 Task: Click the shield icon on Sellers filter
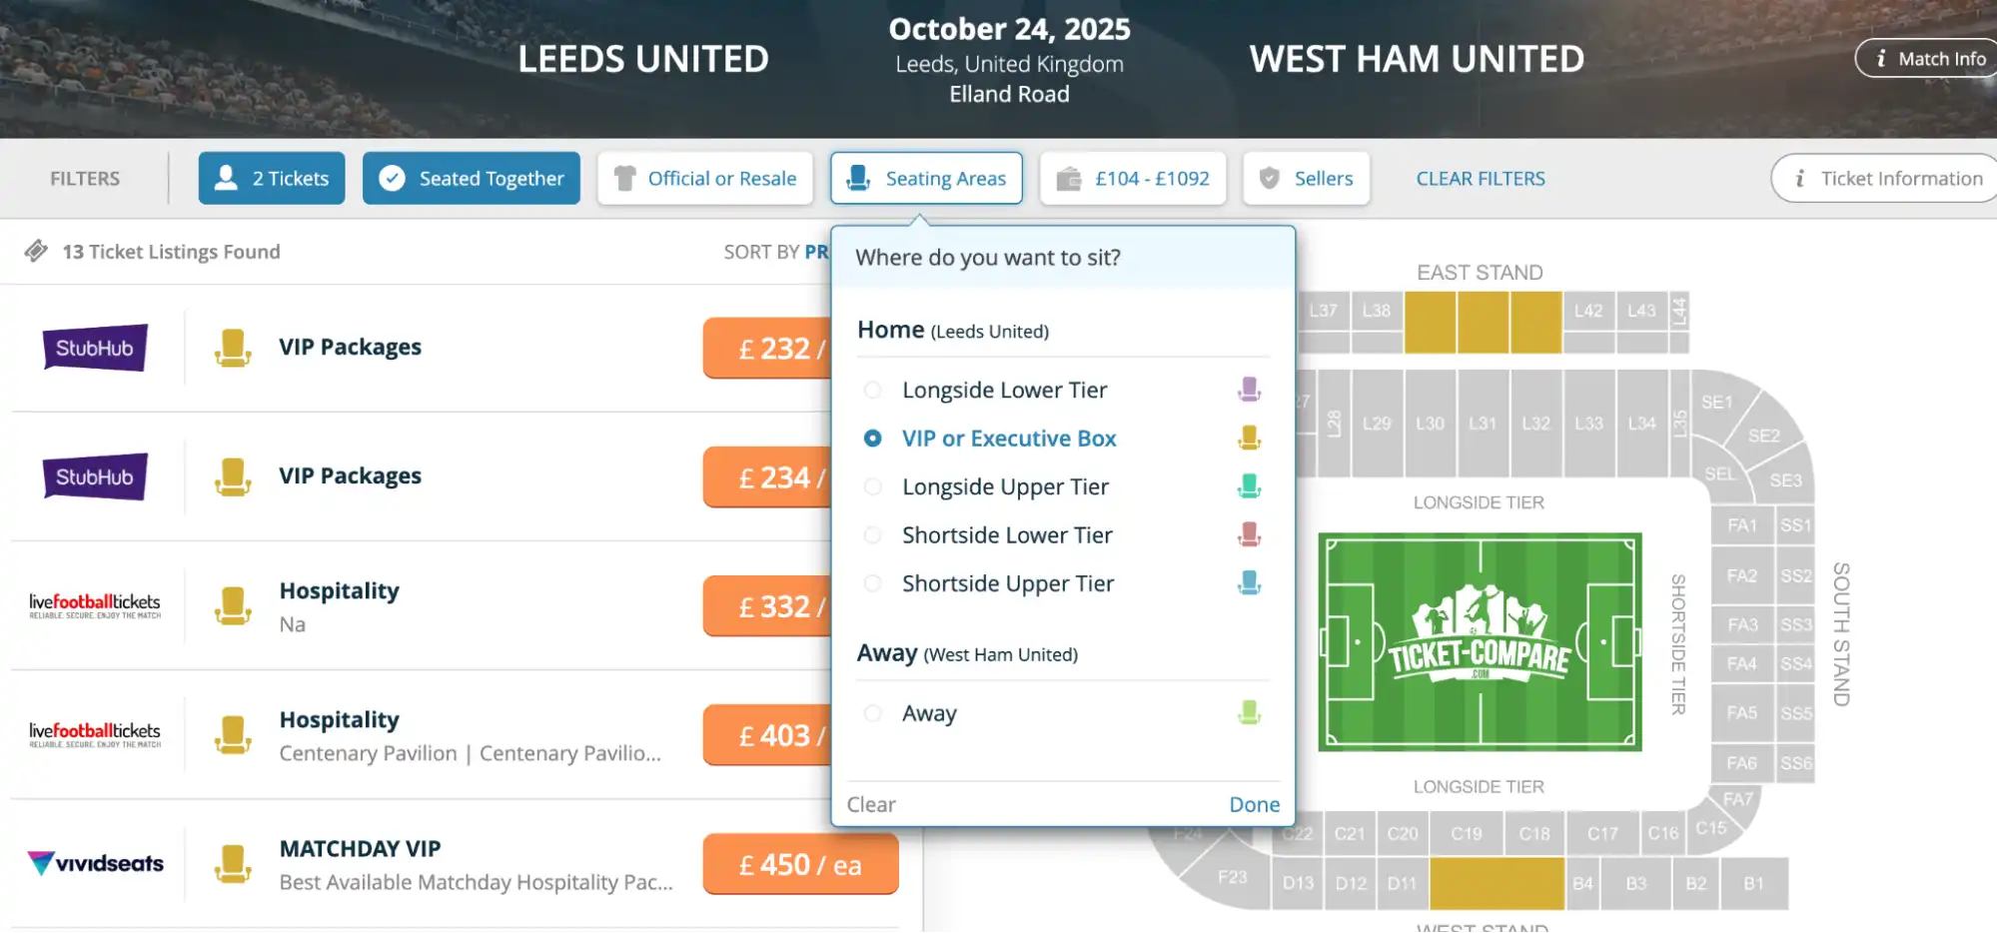coord(1270,178)
